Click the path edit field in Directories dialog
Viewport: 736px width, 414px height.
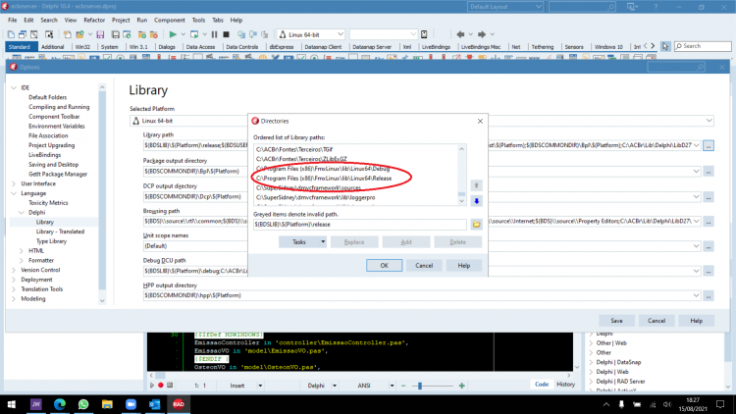360,225
